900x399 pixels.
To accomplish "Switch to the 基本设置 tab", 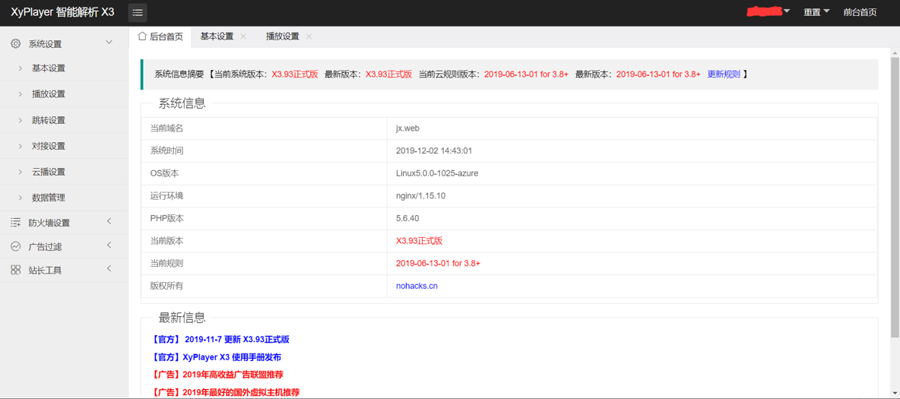I will (x=217, y=36).
